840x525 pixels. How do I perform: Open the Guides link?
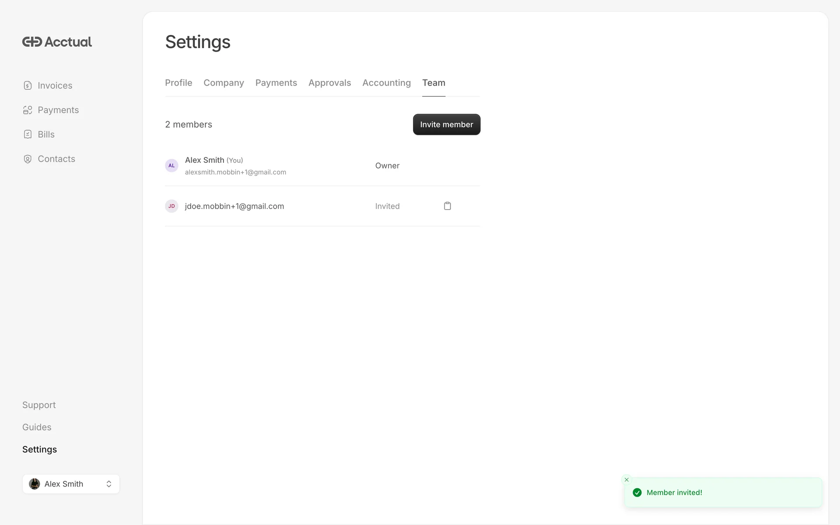tap(37, 427)
